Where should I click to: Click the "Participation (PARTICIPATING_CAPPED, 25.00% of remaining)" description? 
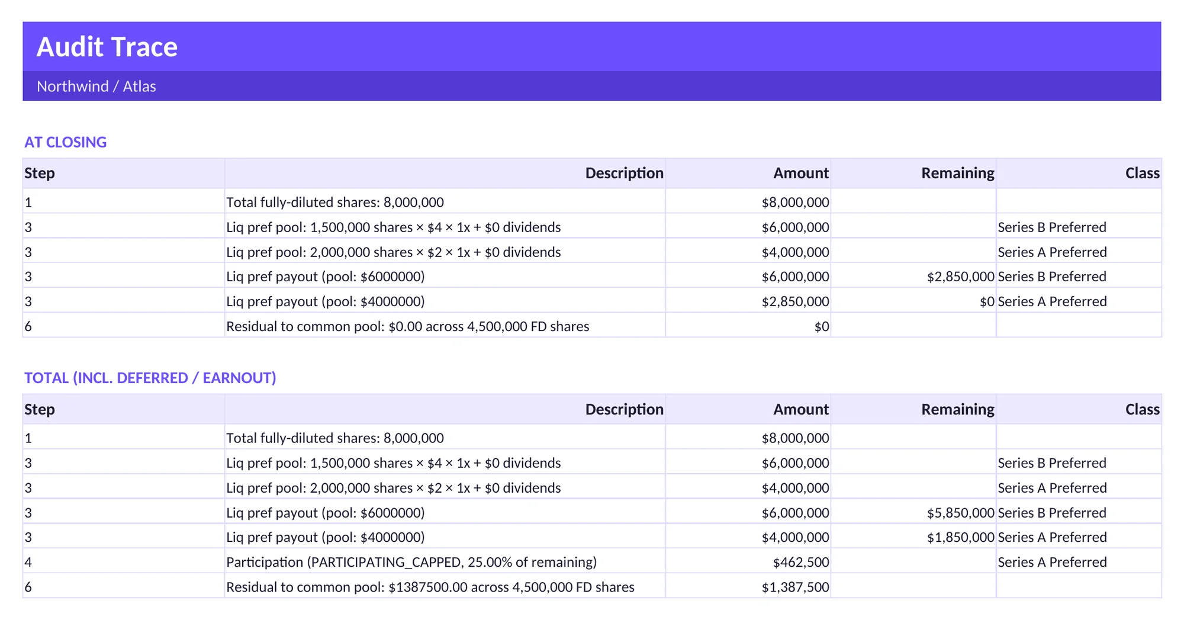point(411,562)
